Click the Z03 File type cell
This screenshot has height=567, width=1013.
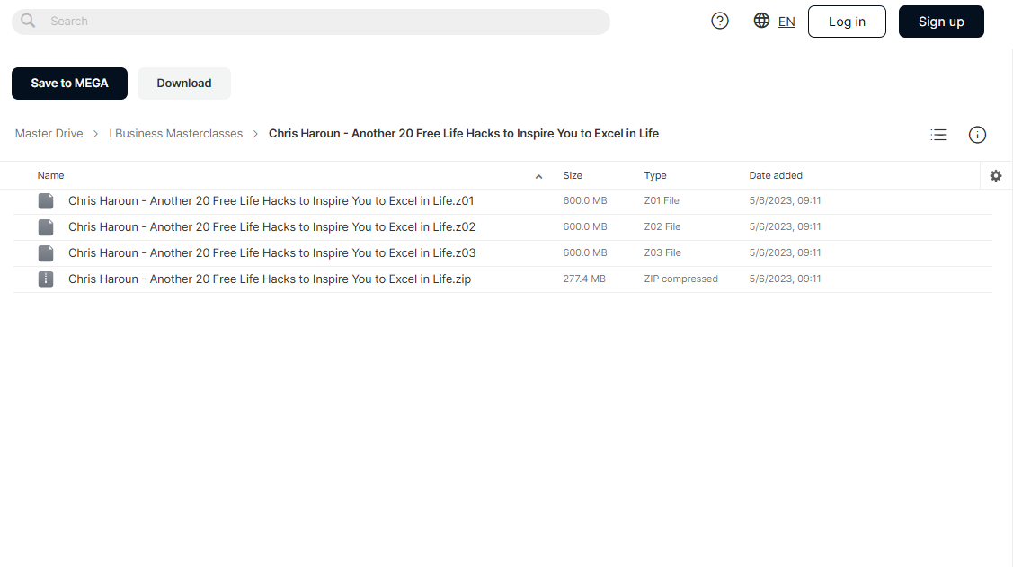tap(662, 252)
